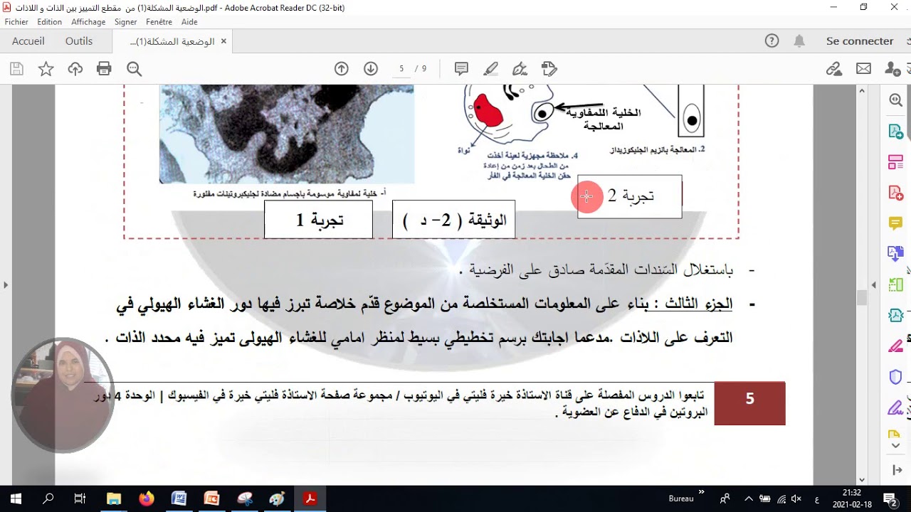The width and height of the screenshot is (911, 512).
Task: Switch to the Accueil tab
Action: (x=28, y=41)
